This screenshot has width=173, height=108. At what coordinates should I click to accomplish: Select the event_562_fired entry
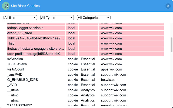pos(19,33)
